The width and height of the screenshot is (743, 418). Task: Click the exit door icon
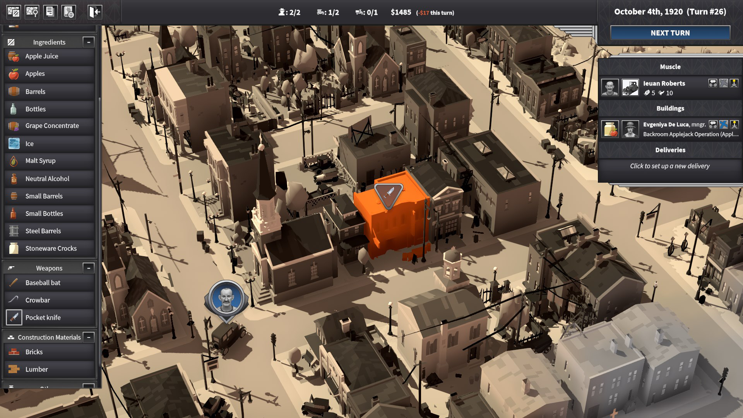point(94,12)
